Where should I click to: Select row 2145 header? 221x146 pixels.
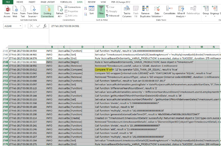(6, 51)
